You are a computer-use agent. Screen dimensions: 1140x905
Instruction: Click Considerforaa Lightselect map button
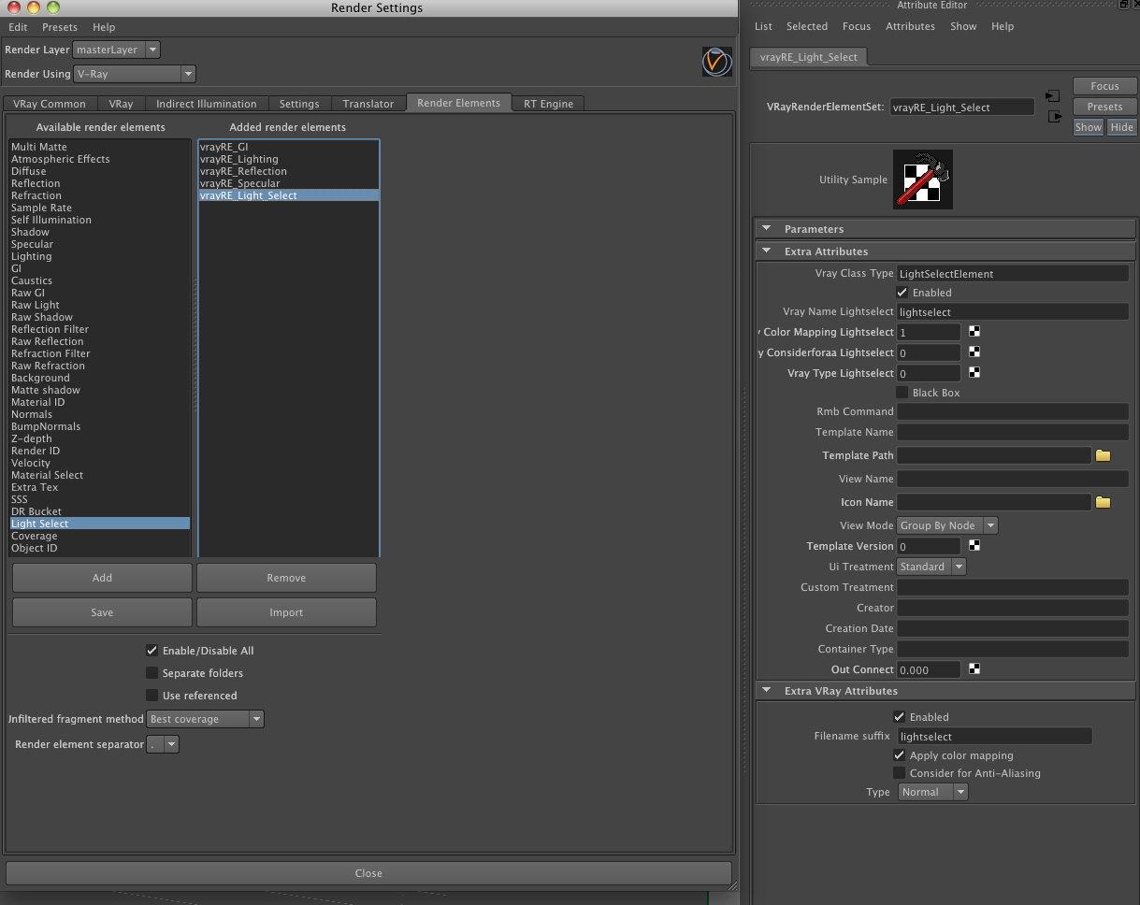974,352
